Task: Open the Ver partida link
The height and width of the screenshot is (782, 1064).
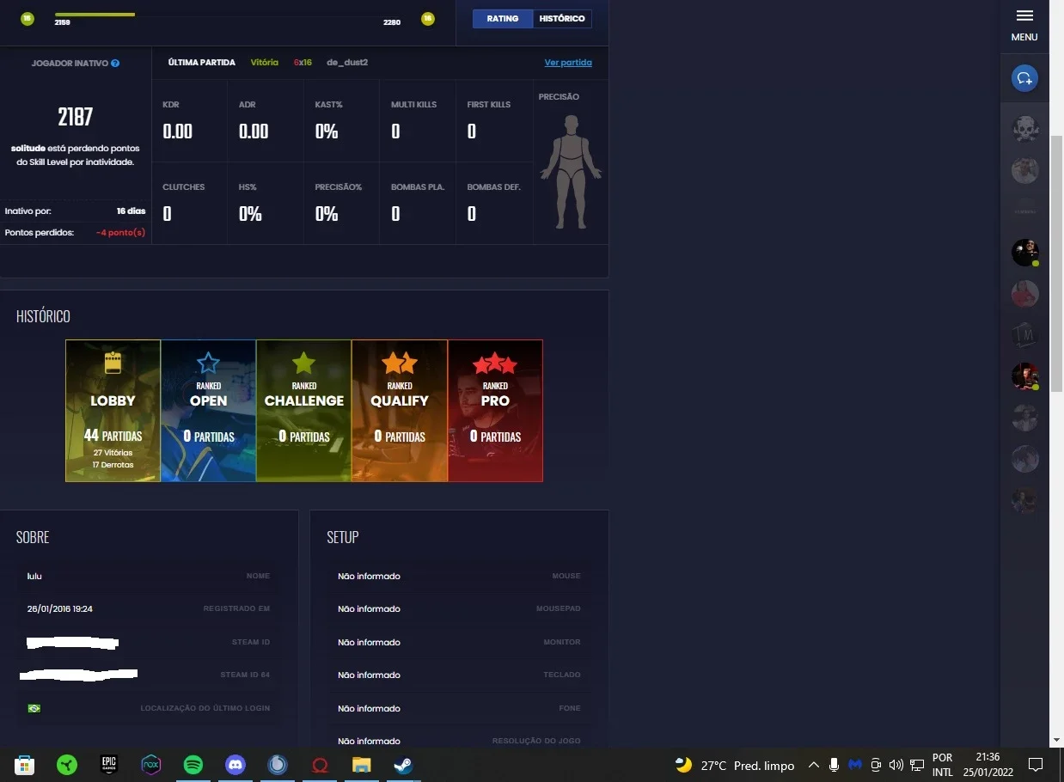Action: click(568, 63)
